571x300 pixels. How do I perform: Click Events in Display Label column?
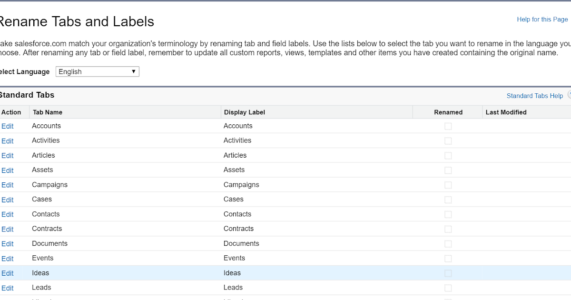point(235,258)
